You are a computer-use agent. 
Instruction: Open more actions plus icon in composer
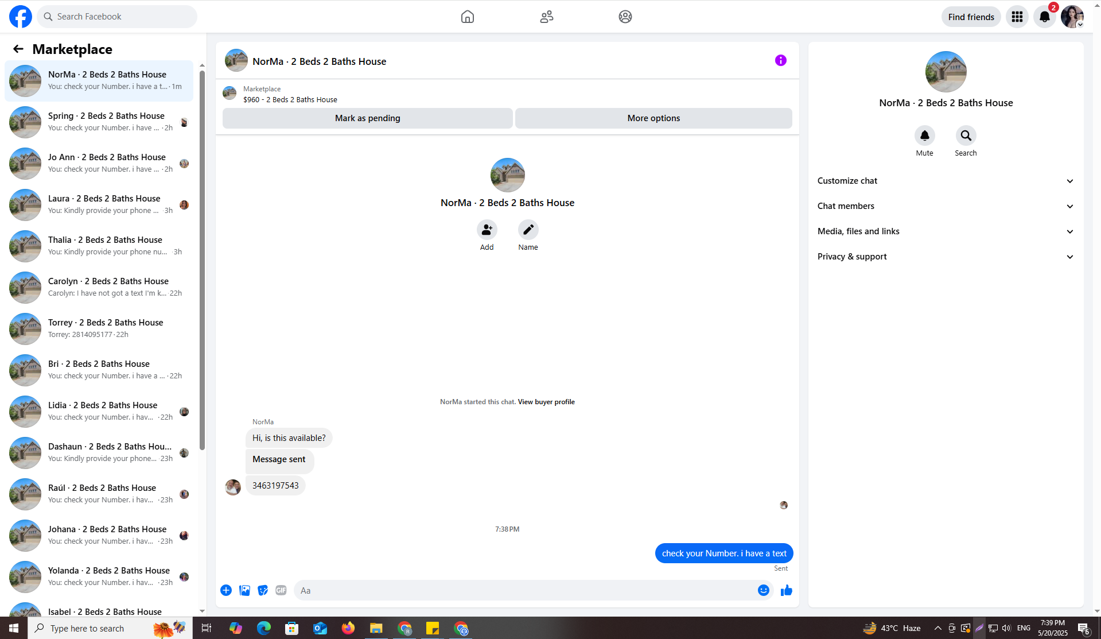click(226, 590)
